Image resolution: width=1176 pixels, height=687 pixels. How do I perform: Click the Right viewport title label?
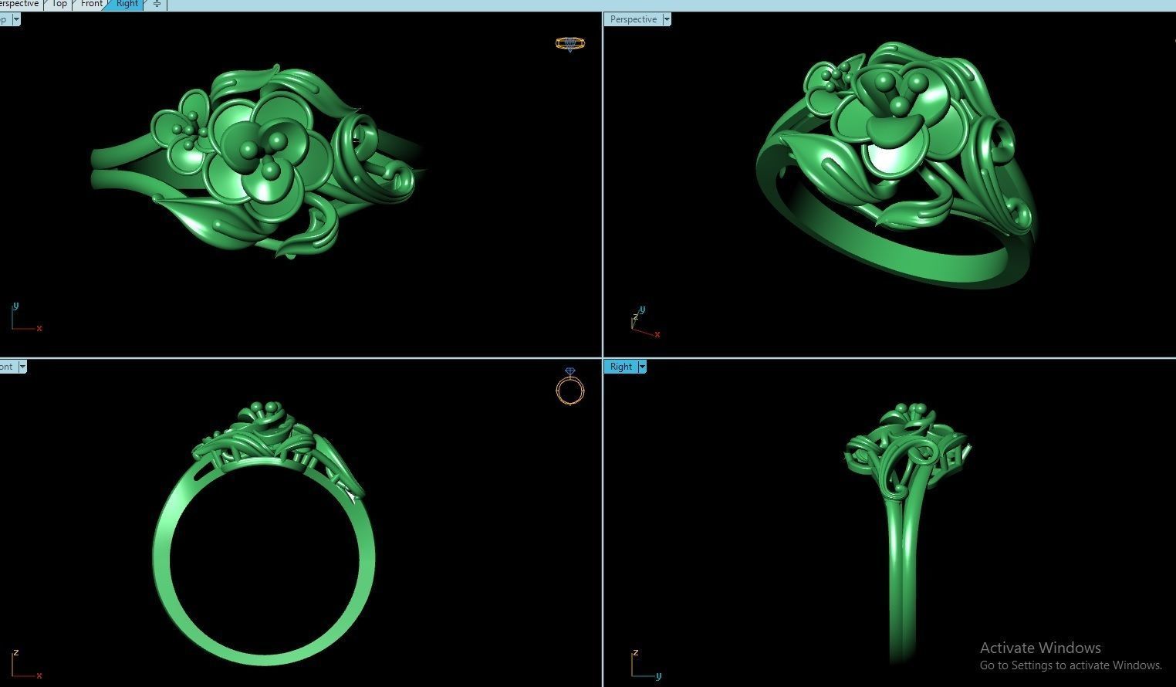click(x=621, y=367)
